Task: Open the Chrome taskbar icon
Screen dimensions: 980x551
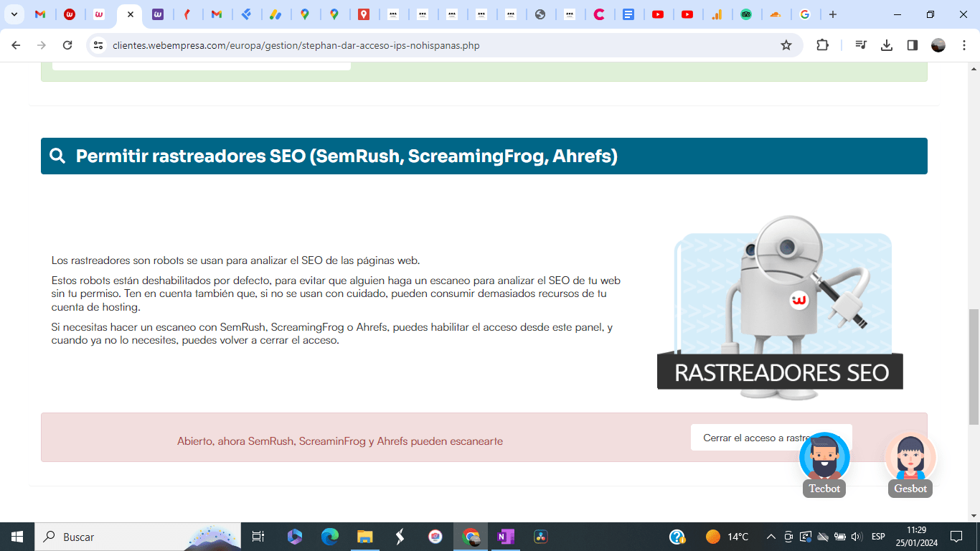Action: [471, 537]
